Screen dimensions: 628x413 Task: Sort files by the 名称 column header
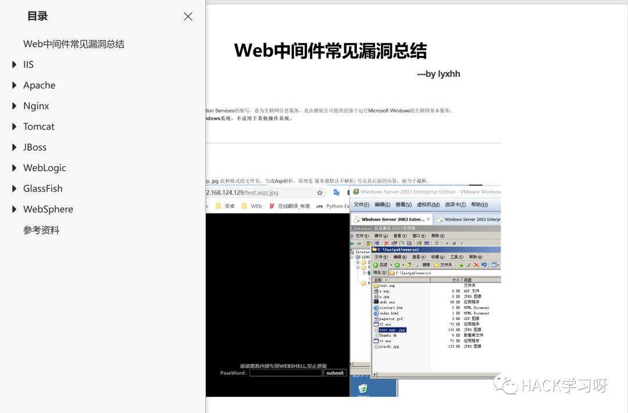pyautogui.click(x=401, y=280)
